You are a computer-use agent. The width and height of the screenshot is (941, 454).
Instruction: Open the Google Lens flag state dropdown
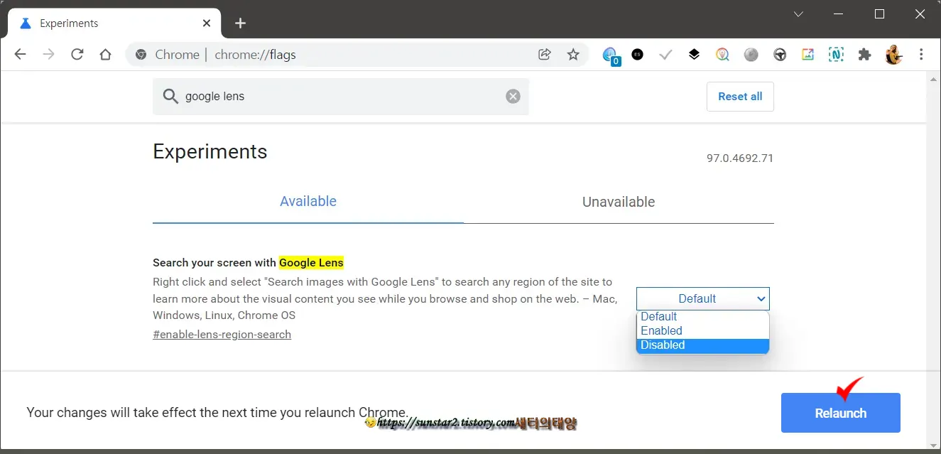point(703,299)
